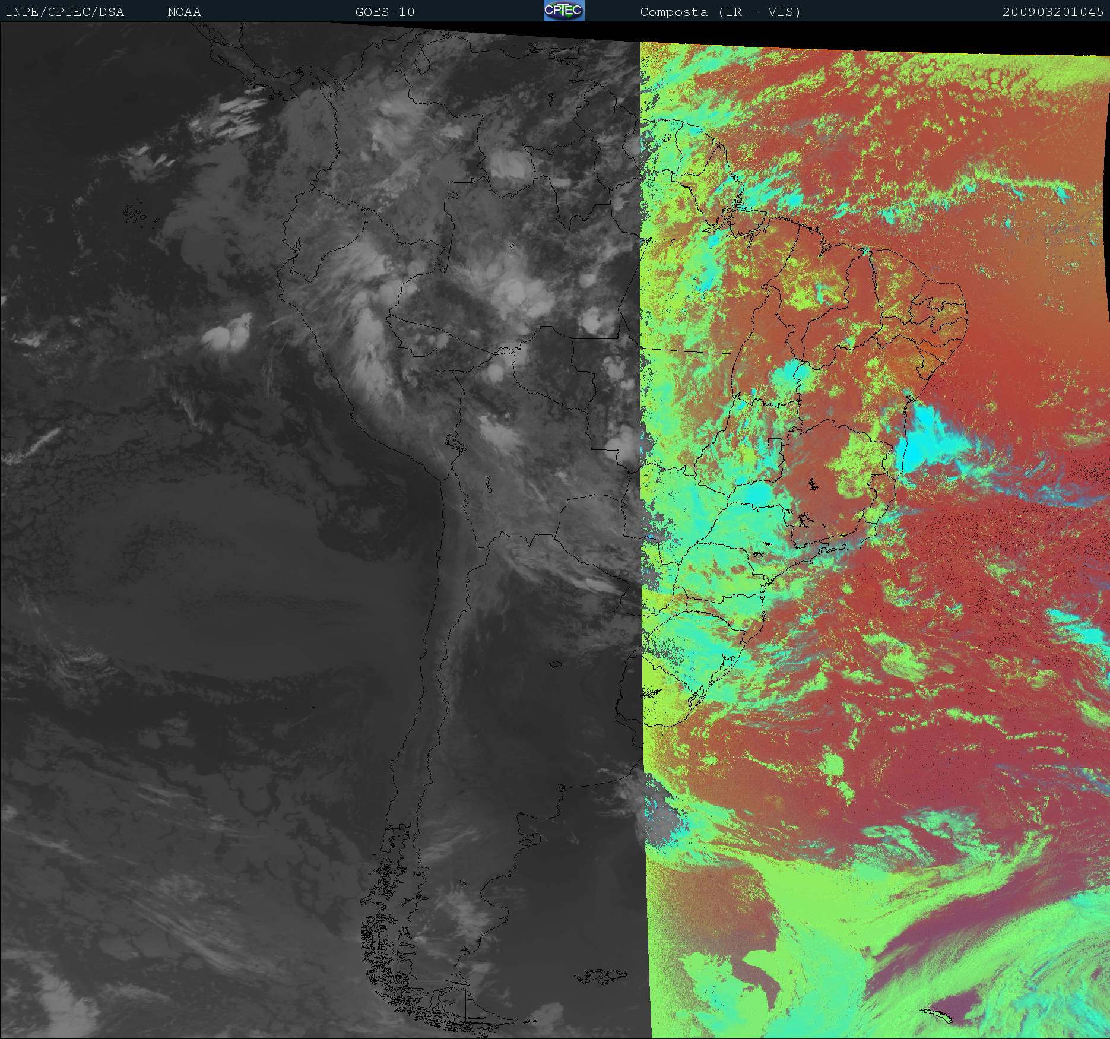Click the GOES-10 satellite label
The width and height of the screenshot is (1110, 1039).
(x=385, y=12)
